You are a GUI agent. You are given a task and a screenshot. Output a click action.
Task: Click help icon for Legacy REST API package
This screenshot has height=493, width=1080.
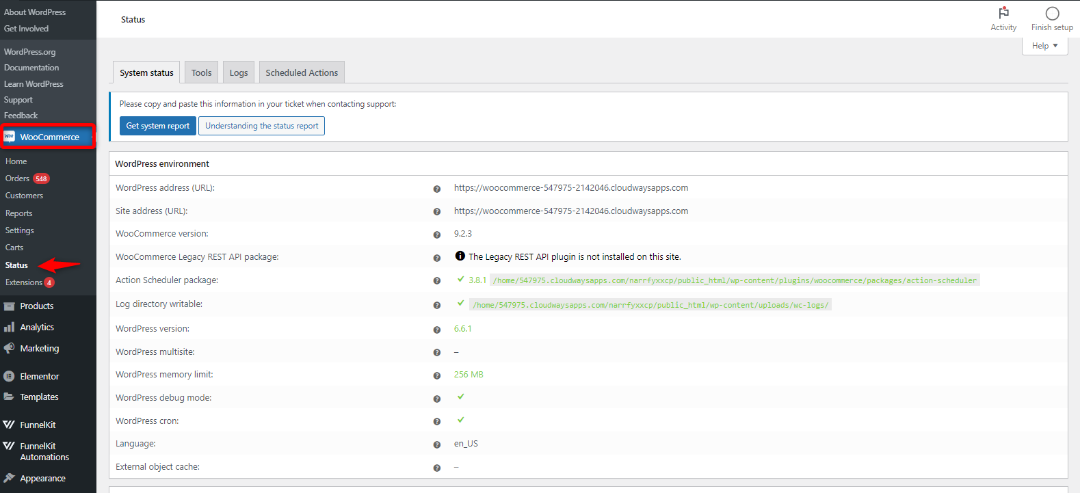437,258
